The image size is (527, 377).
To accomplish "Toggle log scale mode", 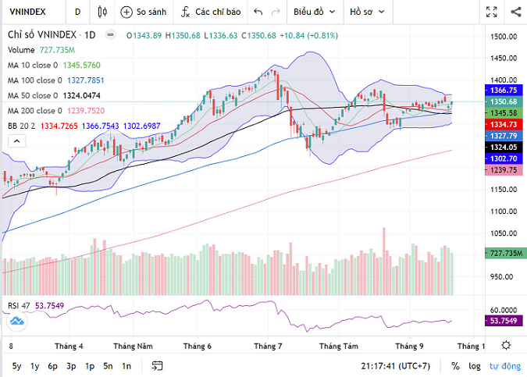I will 473,365.
